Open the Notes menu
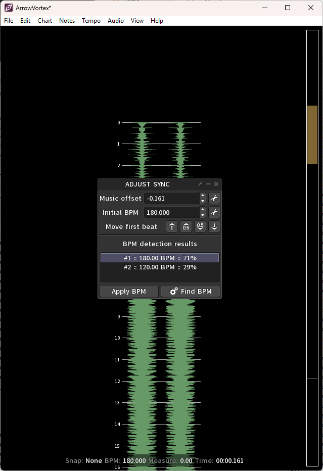This screenshot has height=471, width=323. tap(67, 21)
